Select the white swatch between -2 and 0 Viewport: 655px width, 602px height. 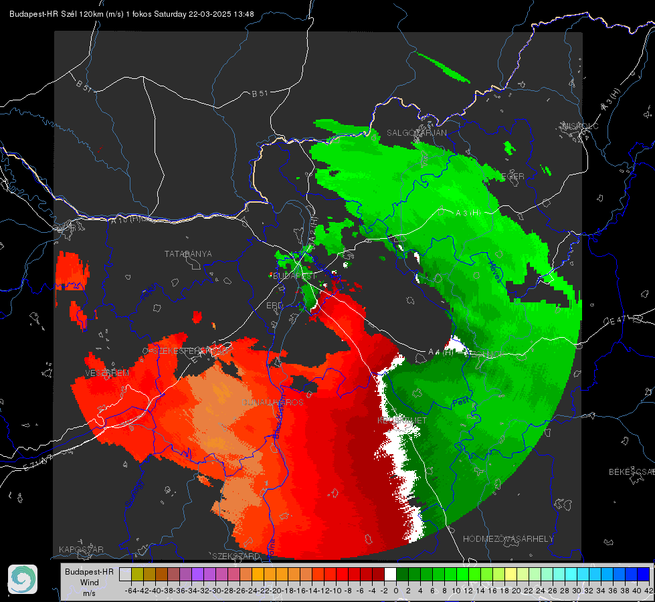(x=390, y=575)
